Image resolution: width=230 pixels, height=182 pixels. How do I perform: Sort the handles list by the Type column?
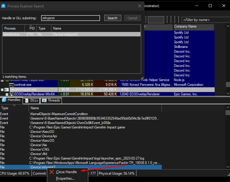click(14, 108)
